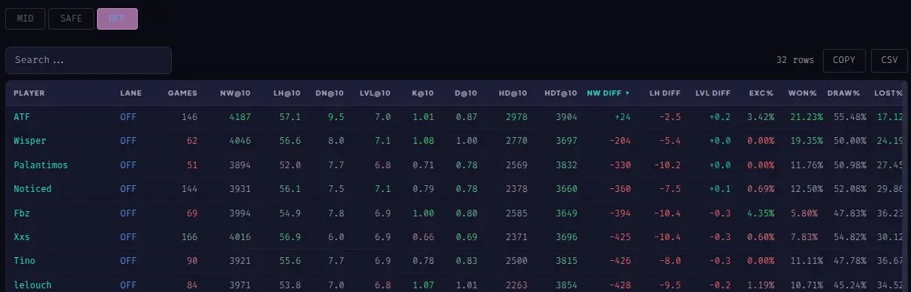Sort by the LH@10 column header
Viewport: 911px width, 292px height.
pyautogui.click(x=287, y=93)
